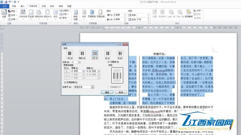Click the help button in columns dialog title
This screenshot has width=241, height=135.
(x=120, y=44)
